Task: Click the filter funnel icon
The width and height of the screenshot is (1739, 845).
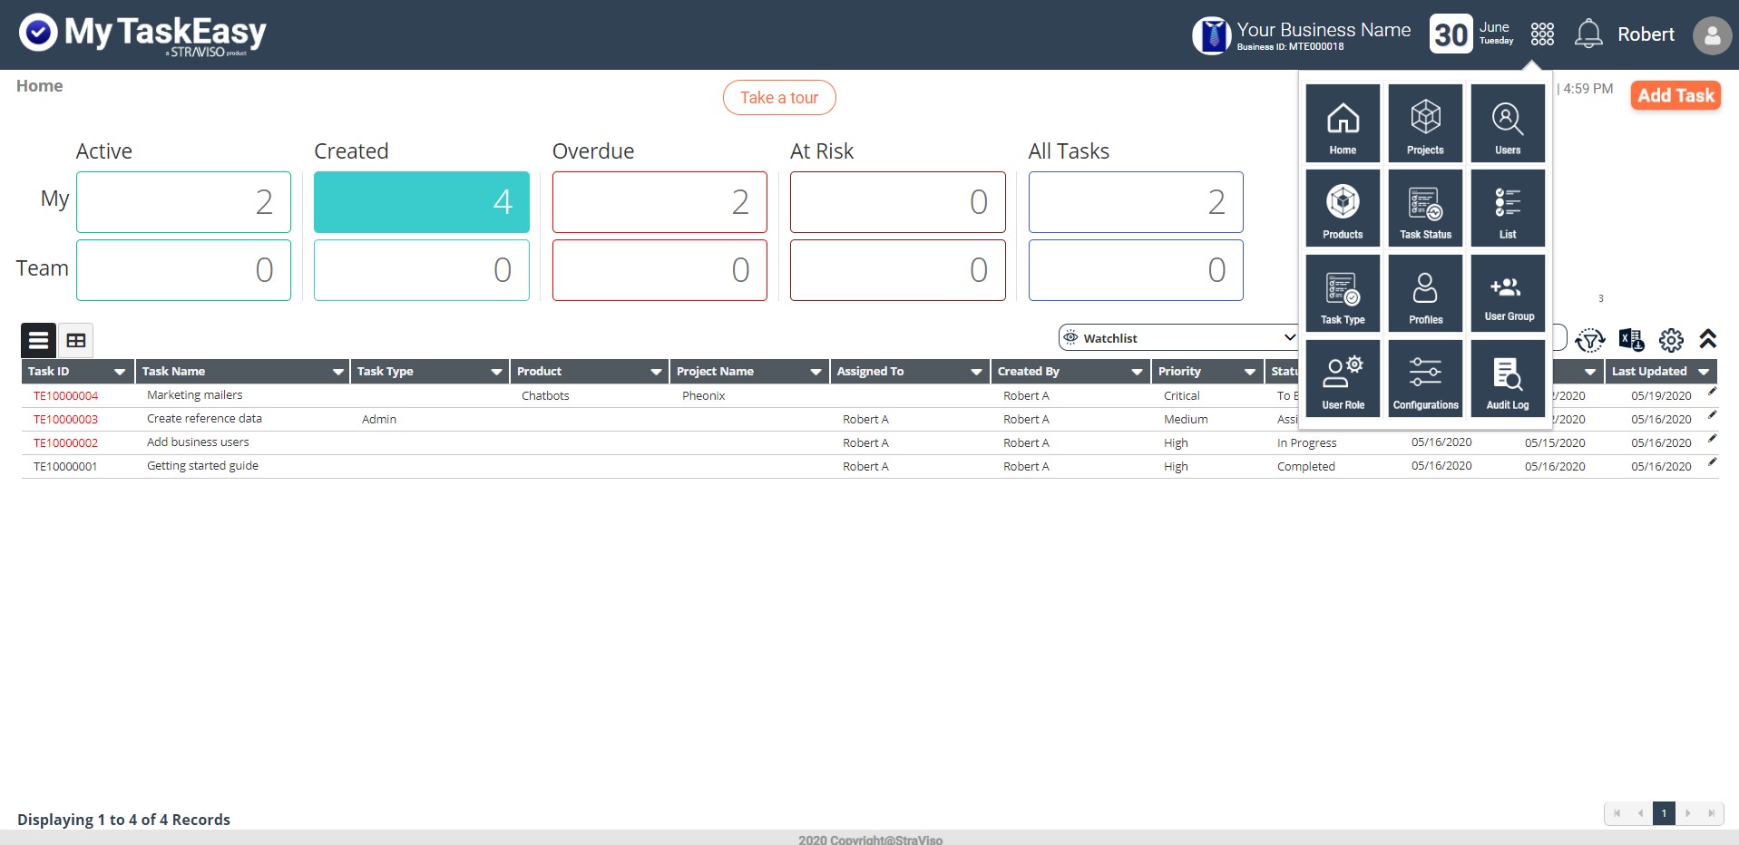Action: 1590,340
